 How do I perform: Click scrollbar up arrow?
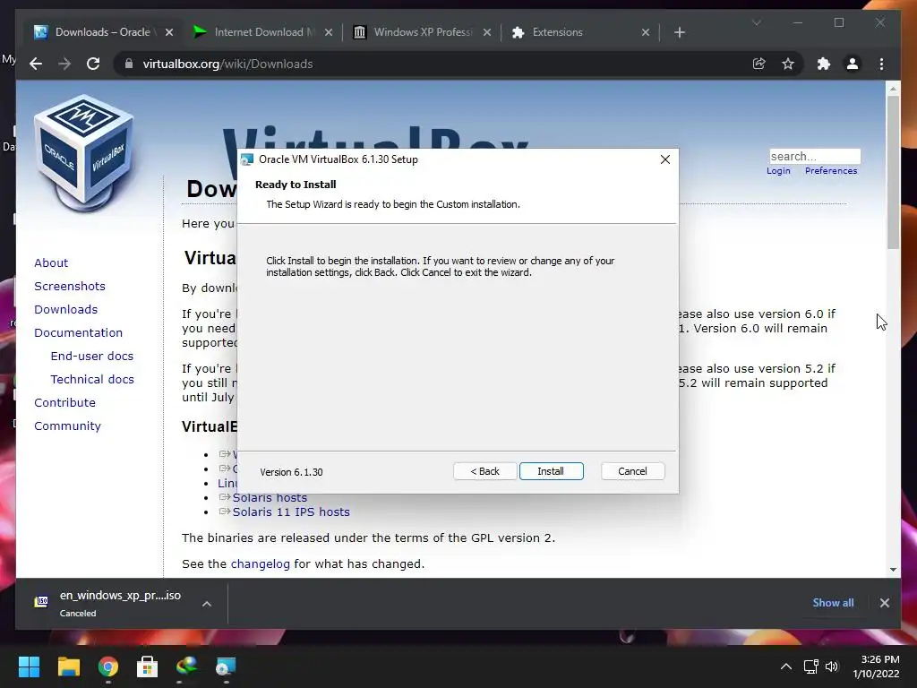pos(893,89)
